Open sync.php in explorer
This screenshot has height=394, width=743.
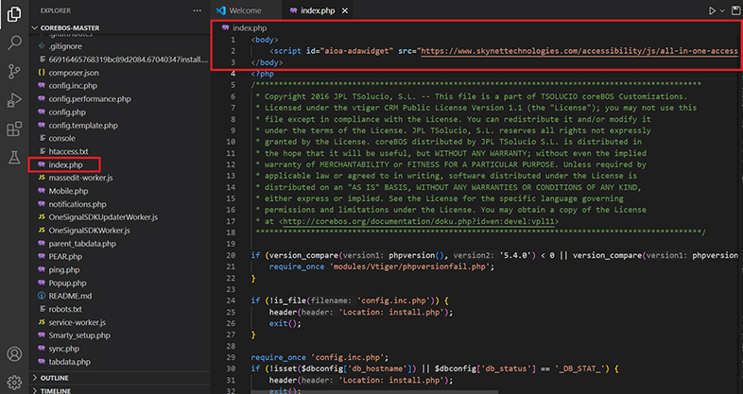(x=64, y=349)
